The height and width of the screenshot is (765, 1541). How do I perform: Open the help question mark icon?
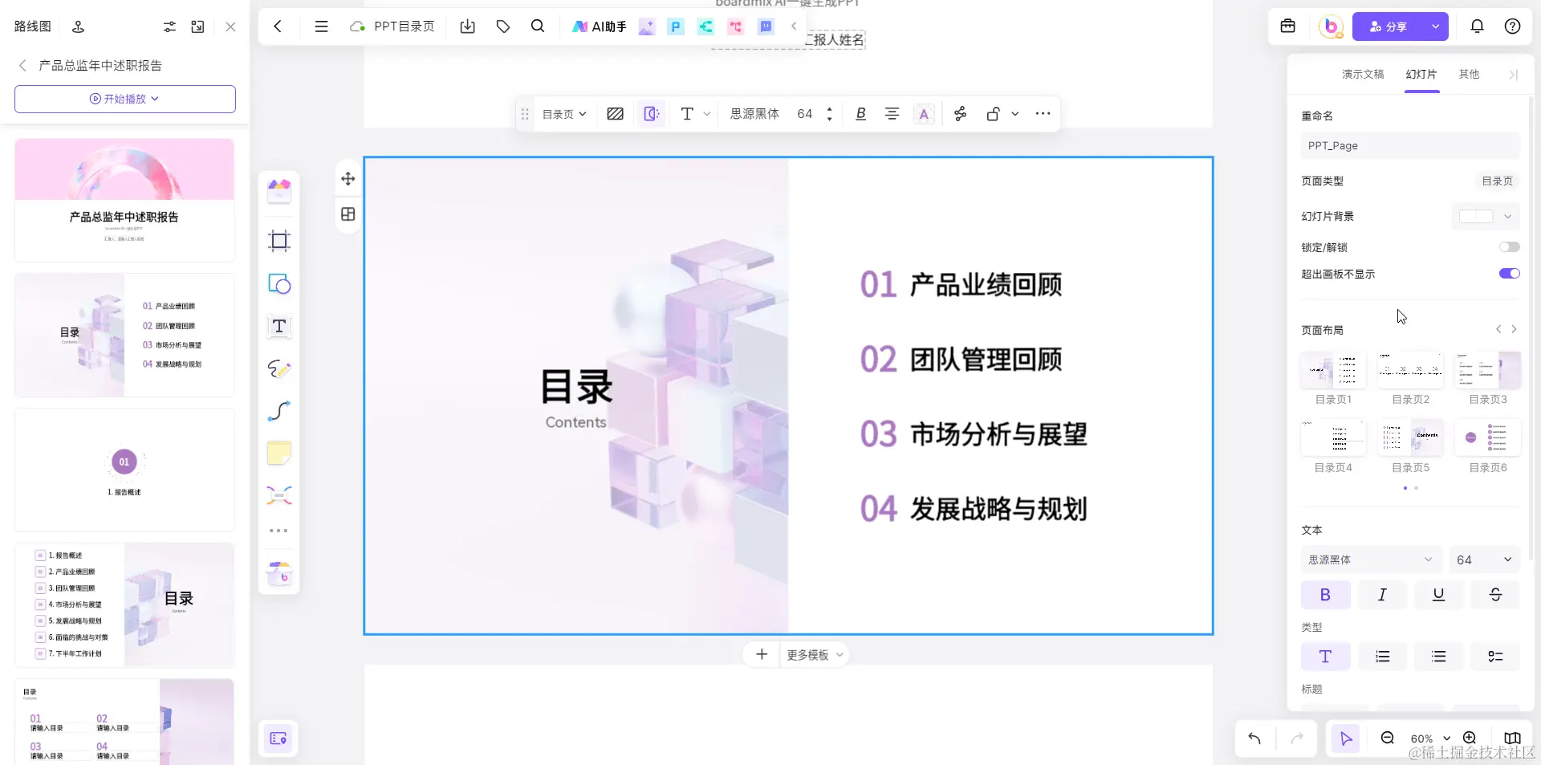pos(1512,26)
